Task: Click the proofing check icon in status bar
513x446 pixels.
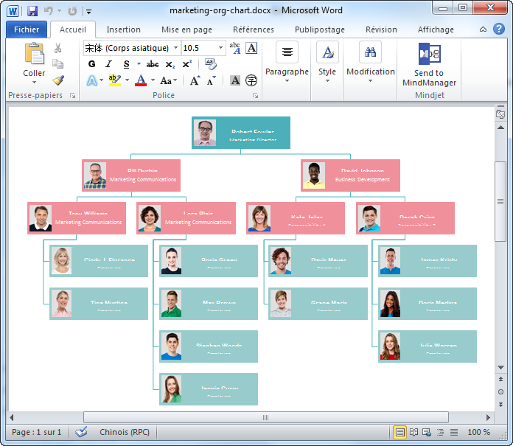Action: click(x=81, y=432)
